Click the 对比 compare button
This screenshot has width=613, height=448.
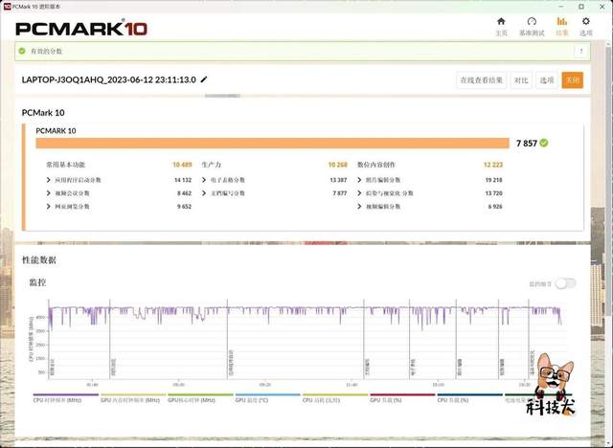[x=520, y=80]
